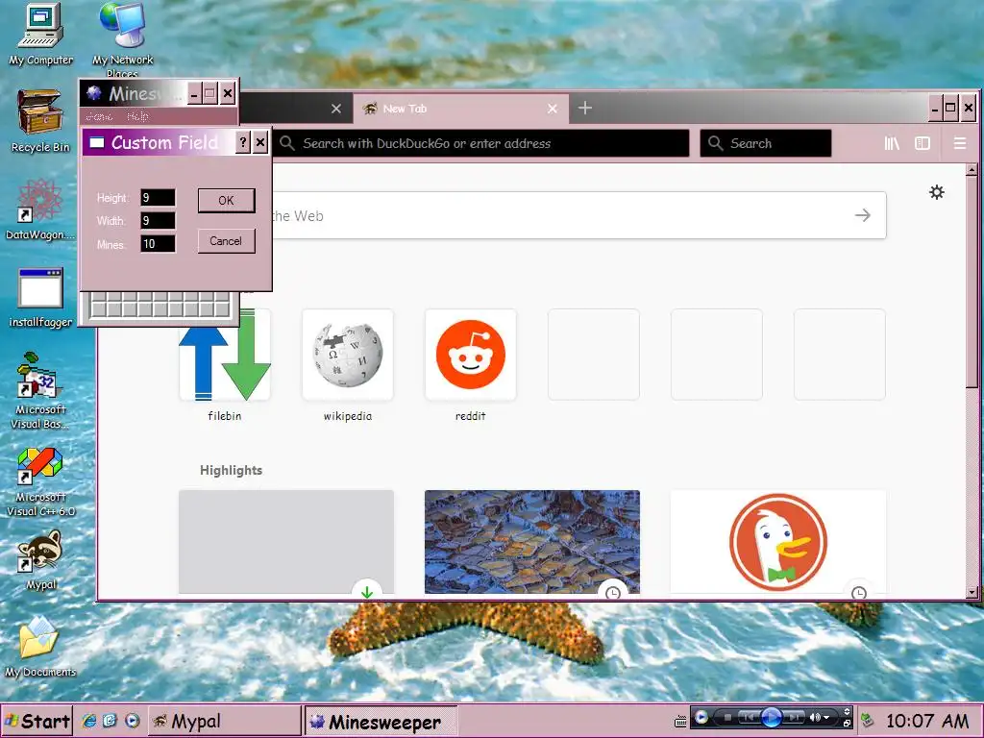Screen dimensions: 984x738
Task: Open the gray first highlight card
Action: 286,542
